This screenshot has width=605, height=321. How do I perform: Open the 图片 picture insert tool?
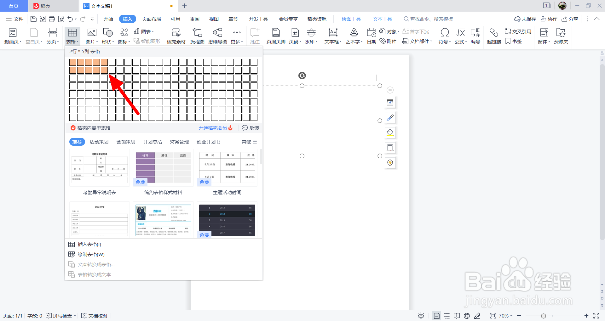click(x=92, y=36)
